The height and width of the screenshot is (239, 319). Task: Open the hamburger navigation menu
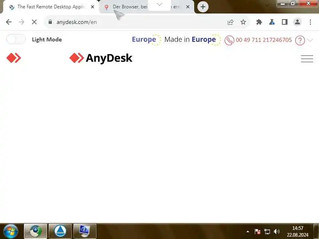pos(307,59)
